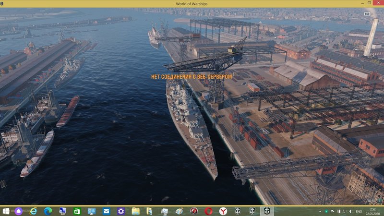
Task: Open the Windows Start menu
Action: click(x=6, y=211)
